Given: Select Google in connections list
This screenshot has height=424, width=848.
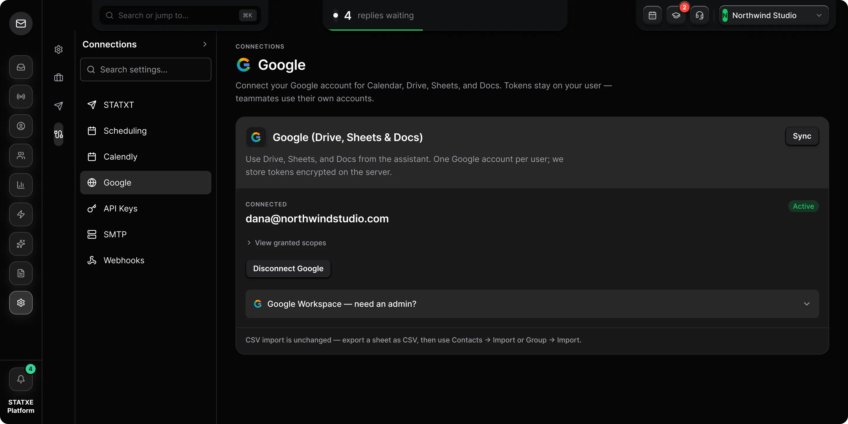Looking at the screenshot, I should [145, 183].
